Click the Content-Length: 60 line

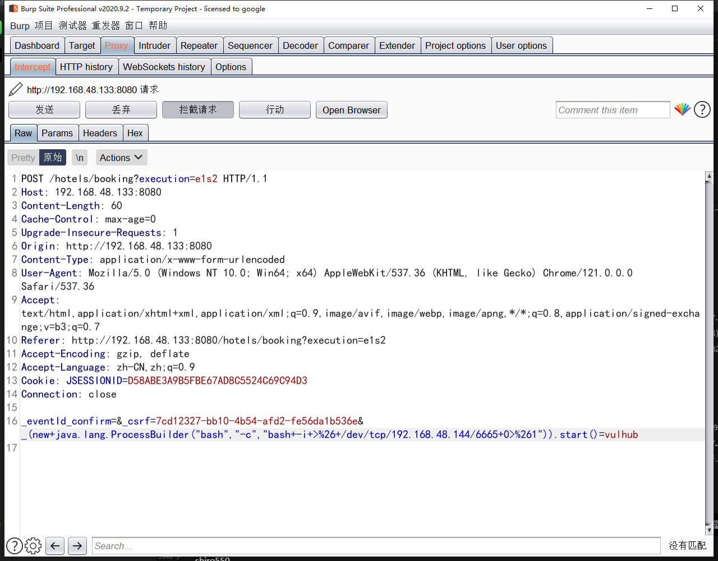tap(72, 205)
